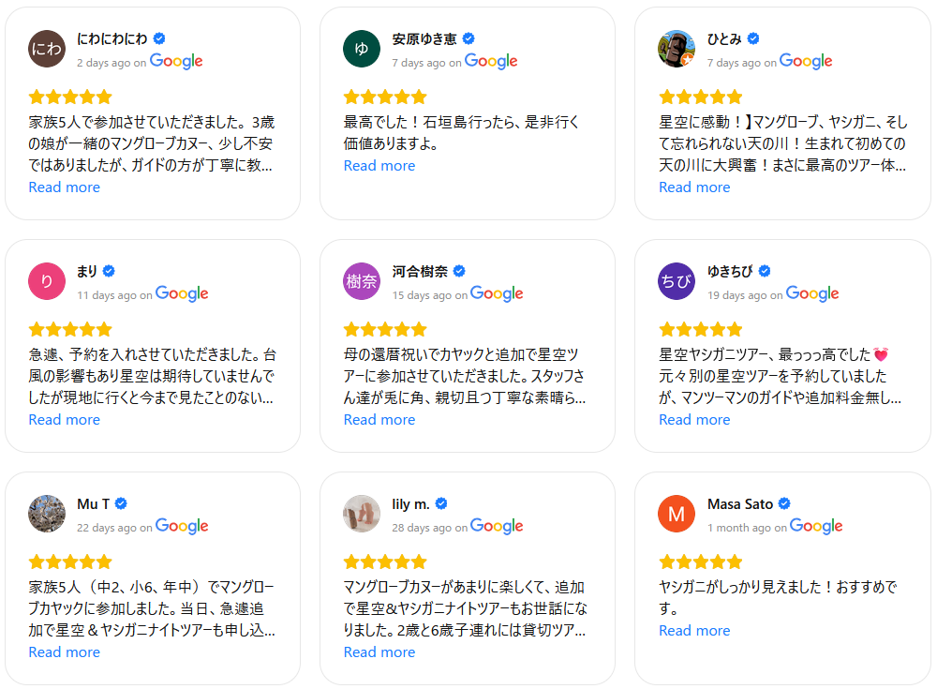Click the reviewer name lily m.
This screenshot has width=937, height=689.
coord(410,503)
